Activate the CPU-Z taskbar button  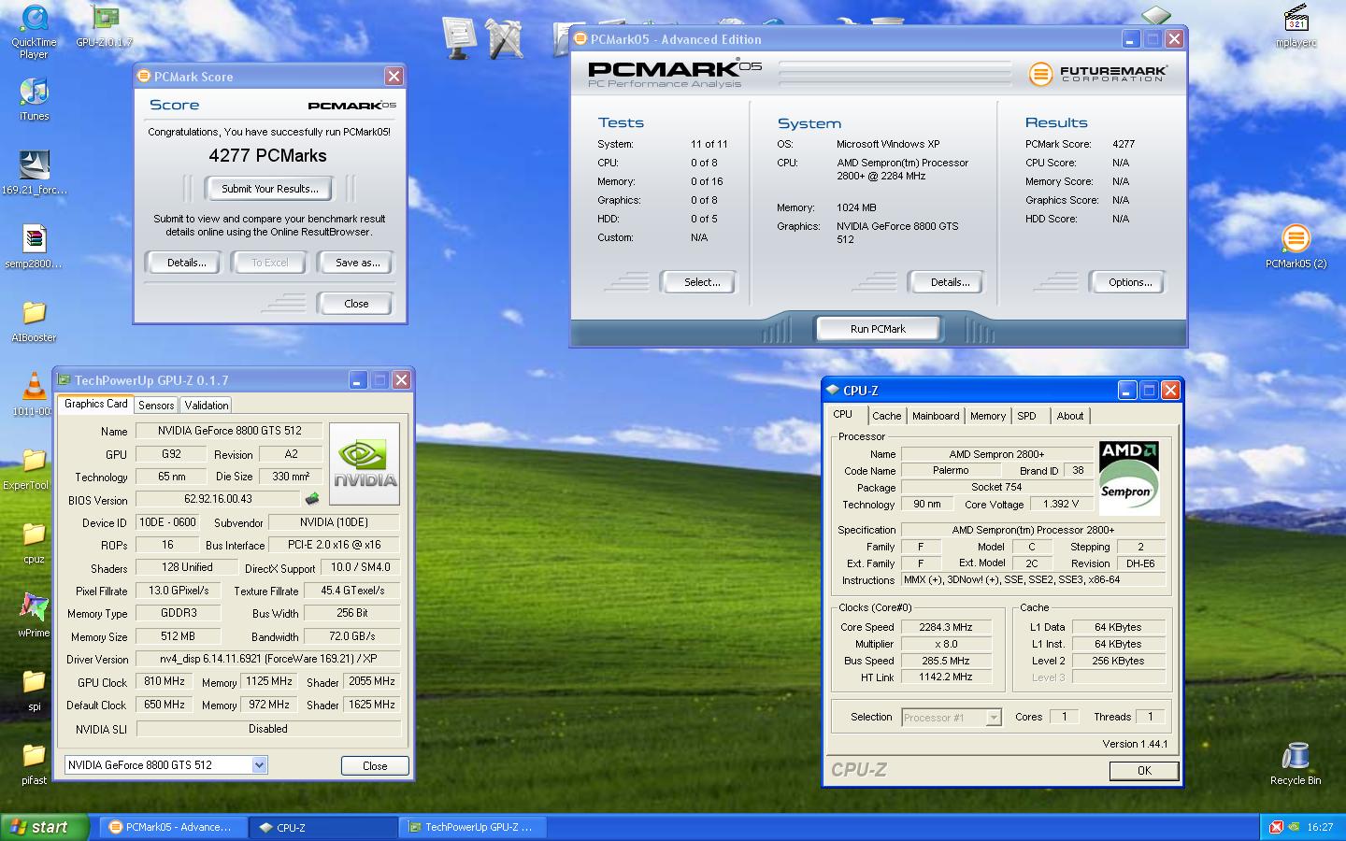click(x=323, y=827)
